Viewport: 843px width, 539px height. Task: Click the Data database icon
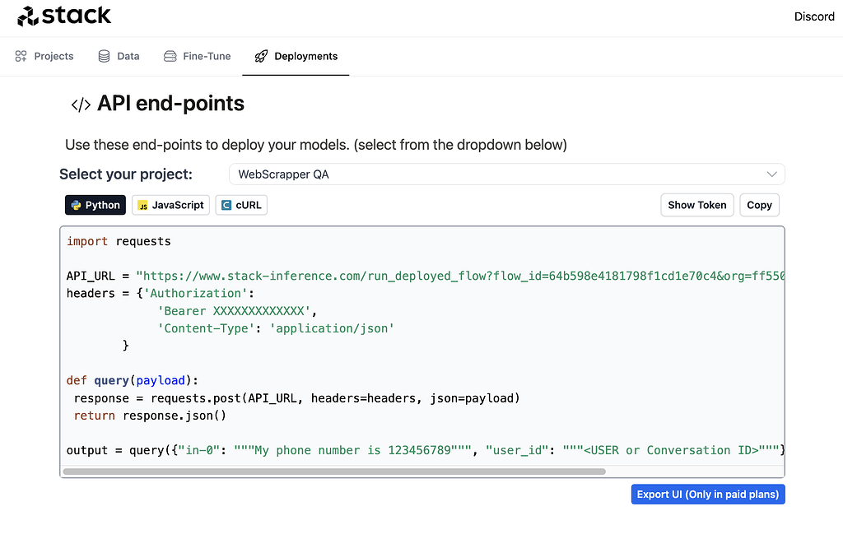click(104, 56)
